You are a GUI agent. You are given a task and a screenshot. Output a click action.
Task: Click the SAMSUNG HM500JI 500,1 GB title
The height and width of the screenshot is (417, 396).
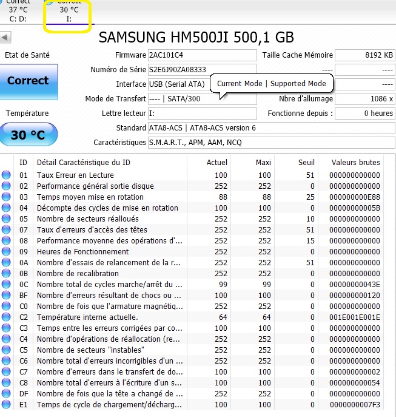(x=196, y=37)
